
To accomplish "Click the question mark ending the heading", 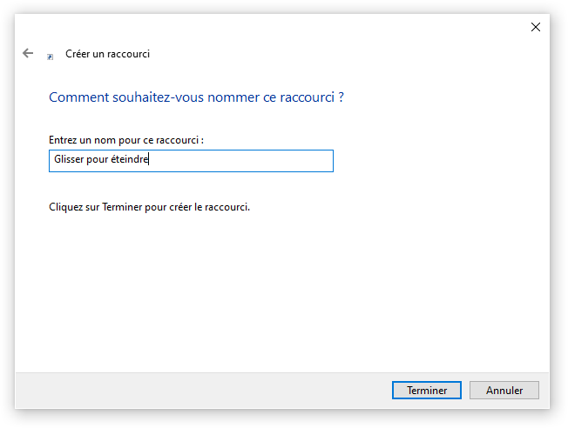I will click(341, 97).
